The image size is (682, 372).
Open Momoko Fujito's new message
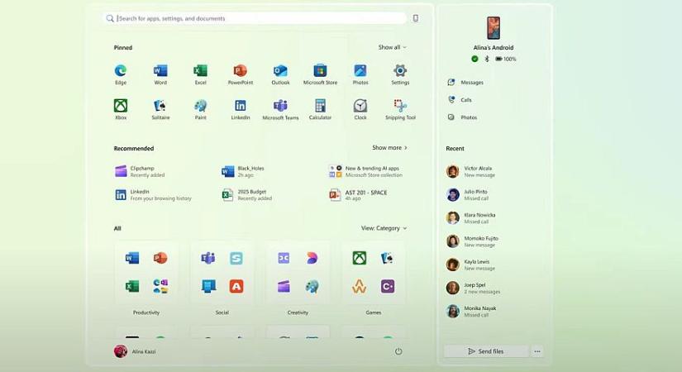[x=472, y=242]
